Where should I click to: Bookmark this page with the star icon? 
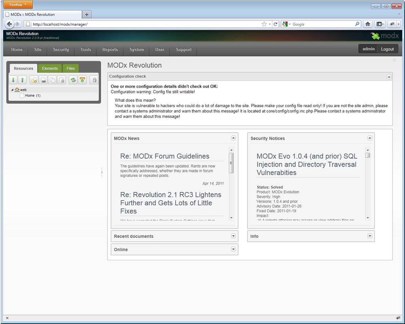tap(264, 24)
